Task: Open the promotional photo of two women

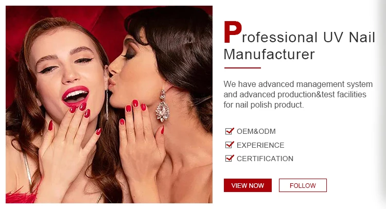Action: [109, 104]
